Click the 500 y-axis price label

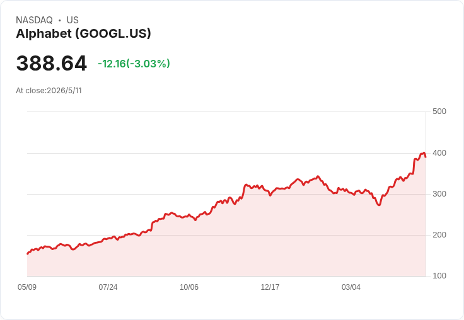439,111
